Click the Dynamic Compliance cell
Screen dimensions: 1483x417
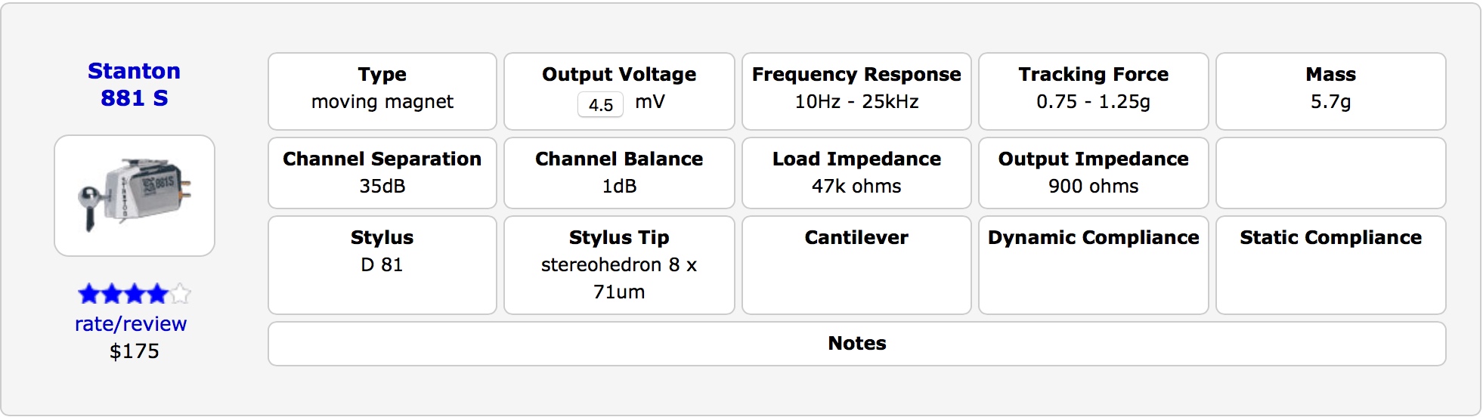click(1093, 265)
